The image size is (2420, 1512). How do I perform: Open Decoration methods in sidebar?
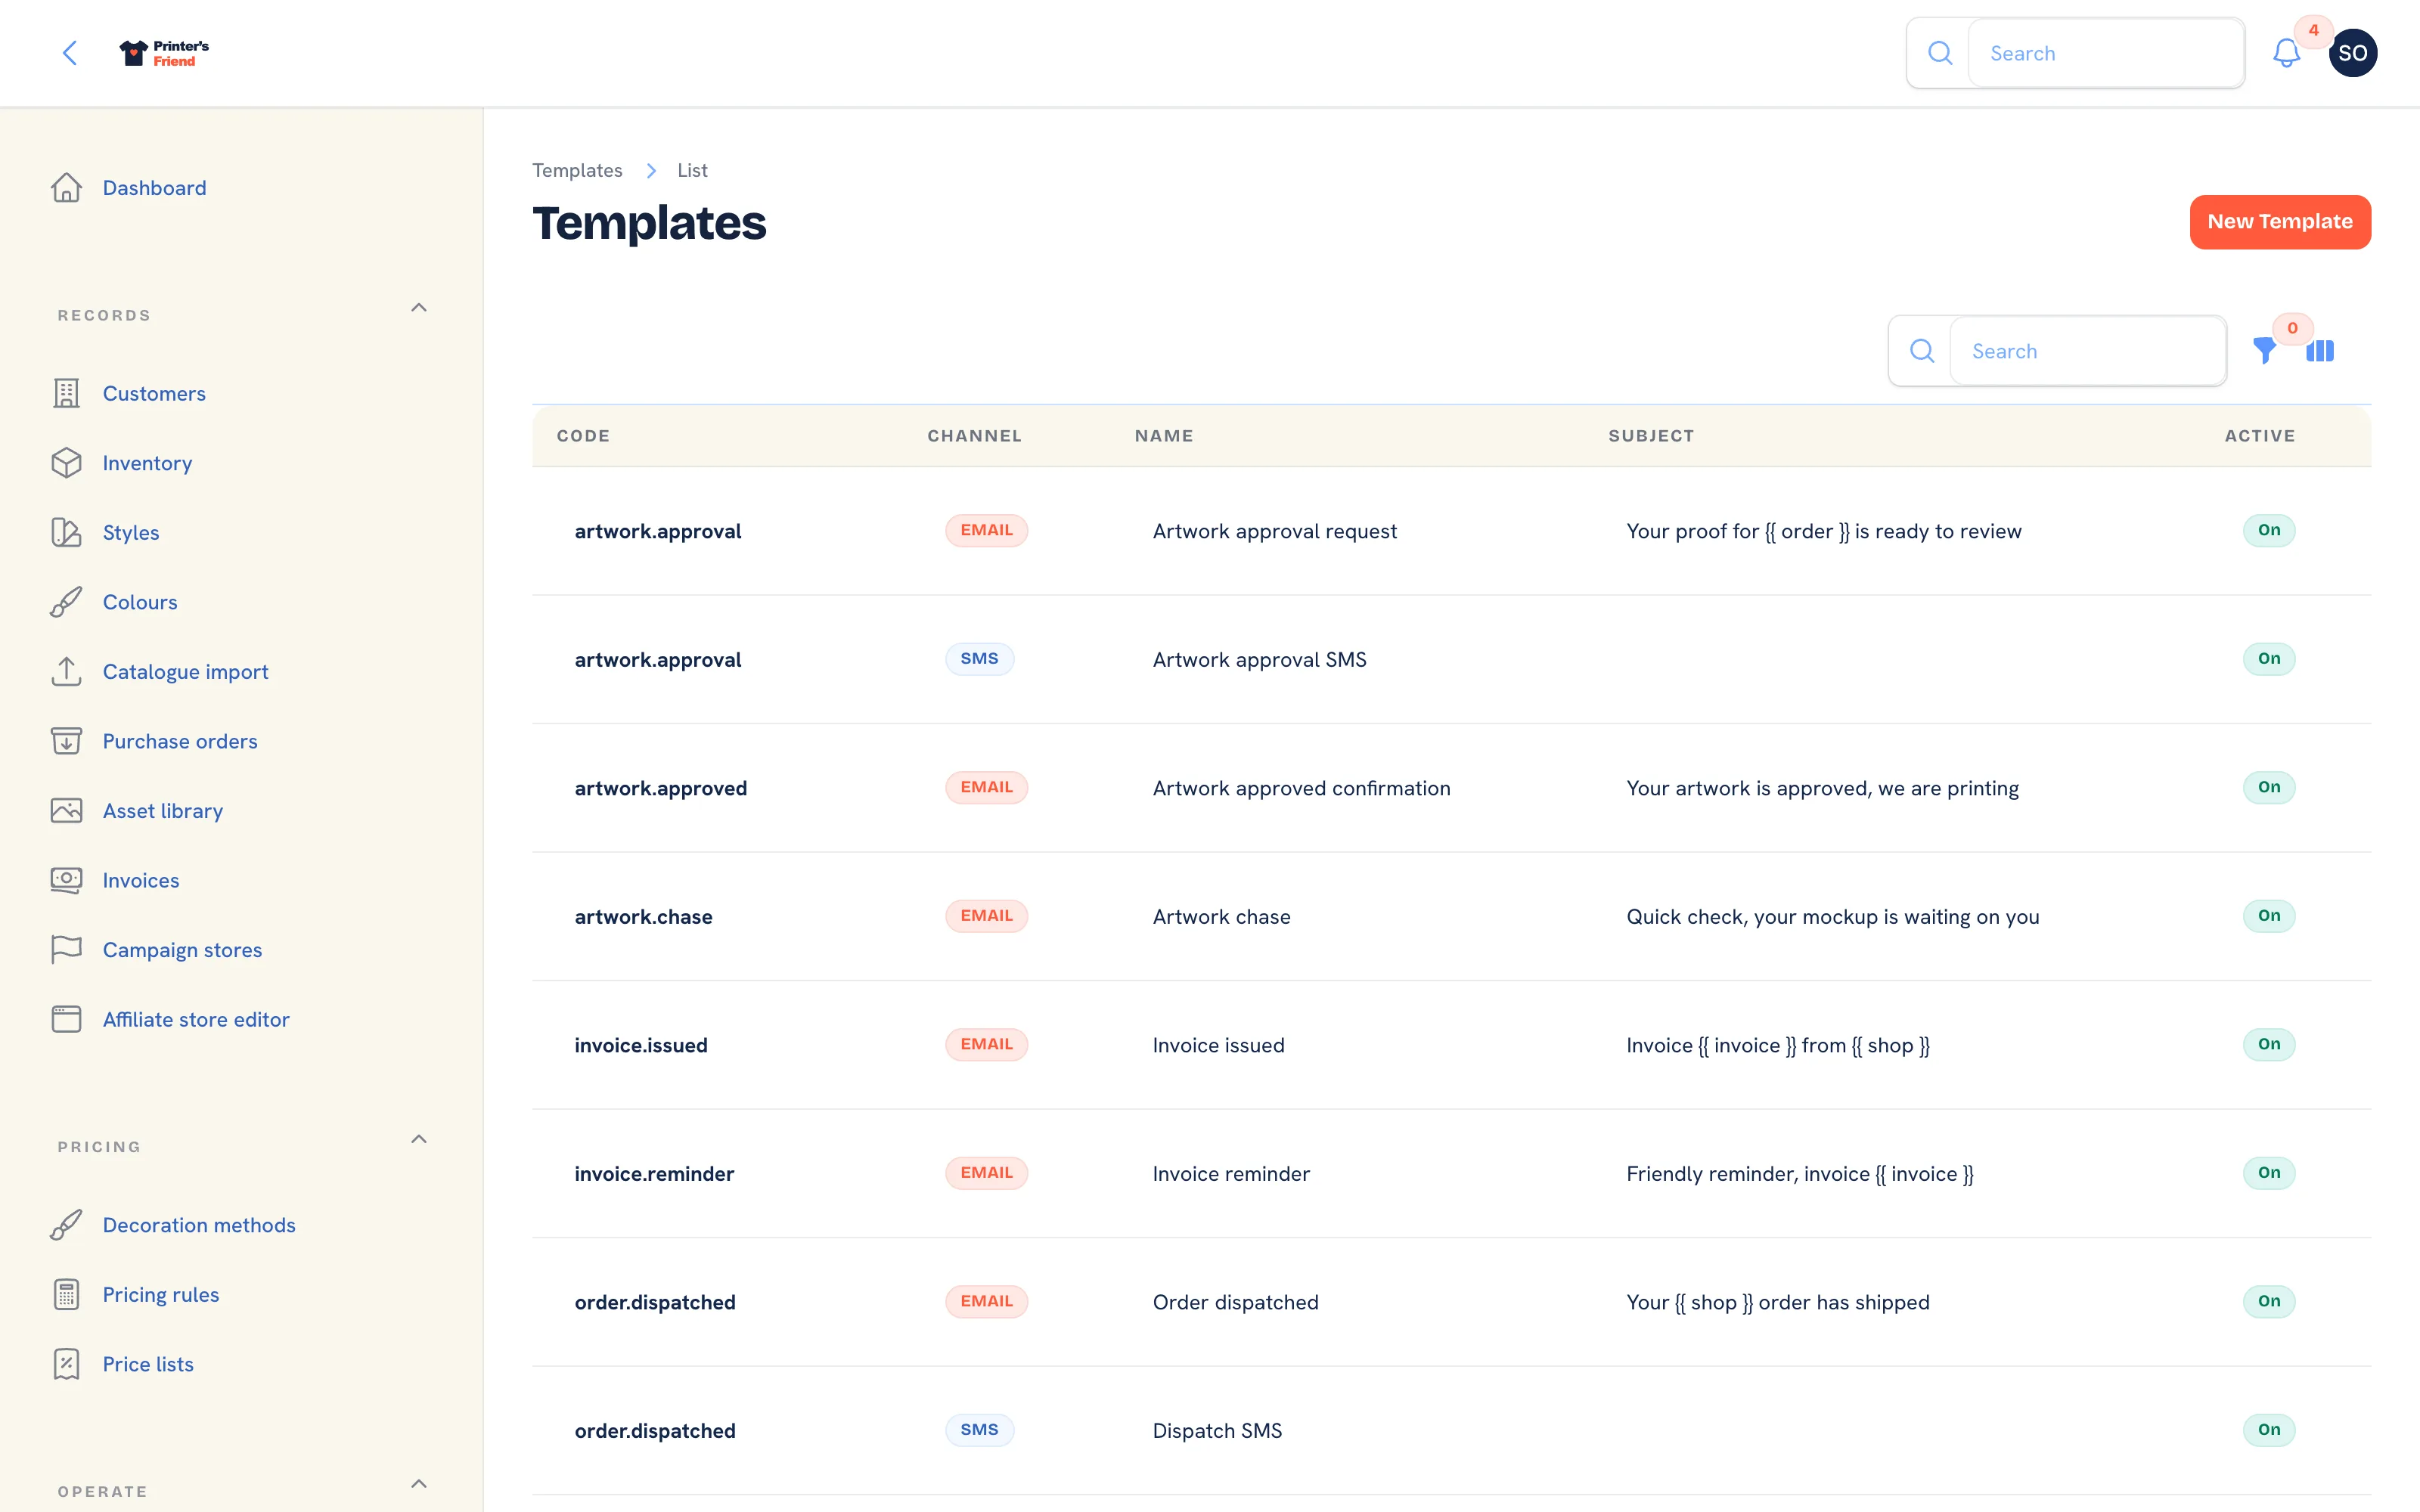(x=199, y=1225)
